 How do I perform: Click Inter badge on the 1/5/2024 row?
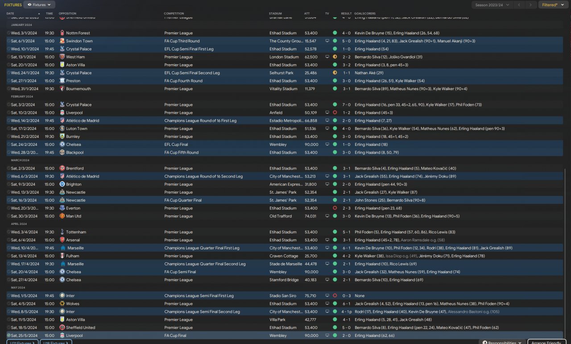click(62, 296)
